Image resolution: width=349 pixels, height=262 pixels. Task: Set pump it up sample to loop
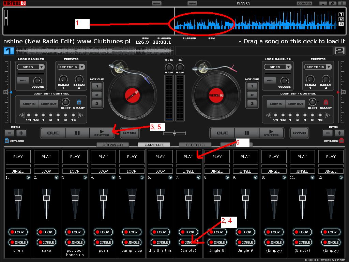point(132,232)
